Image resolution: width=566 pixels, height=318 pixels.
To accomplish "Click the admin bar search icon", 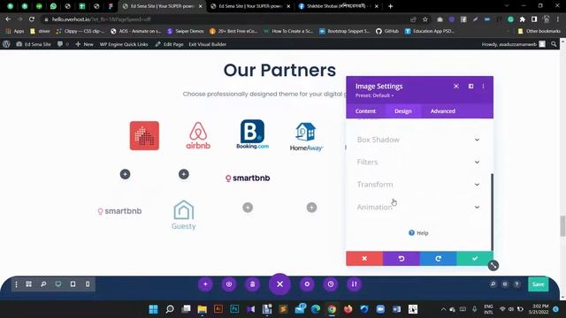I will click(x=554, y=44).
